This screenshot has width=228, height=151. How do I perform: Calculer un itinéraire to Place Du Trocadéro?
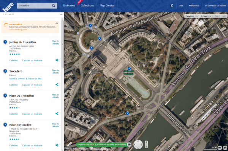point(32,114)
